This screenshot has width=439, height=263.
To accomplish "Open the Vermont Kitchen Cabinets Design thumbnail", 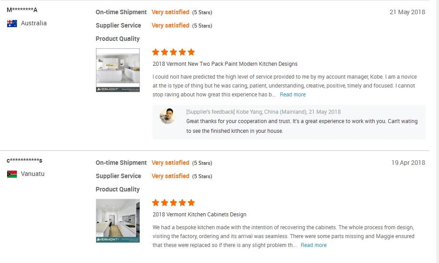I will pos(118,221).
